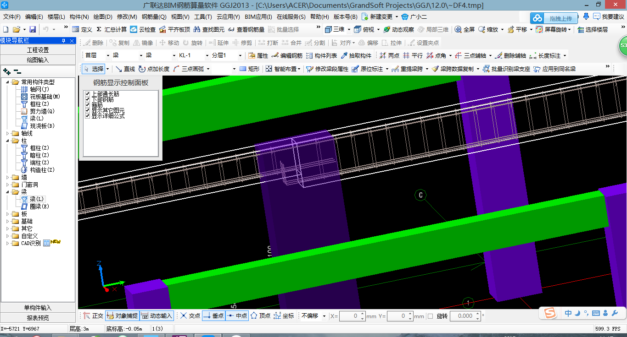Toggle 显示其它图元 checkbox

pos(87,110)
